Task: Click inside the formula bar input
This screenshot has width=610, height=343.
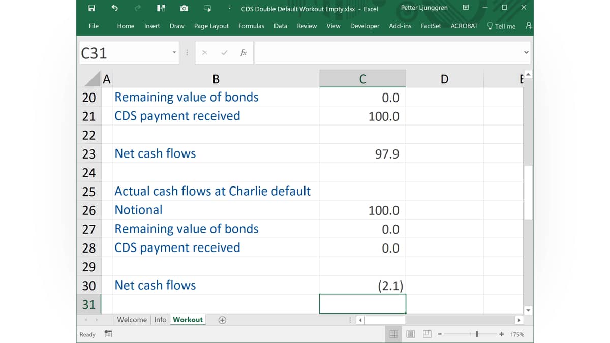Action: click(388, 53)
